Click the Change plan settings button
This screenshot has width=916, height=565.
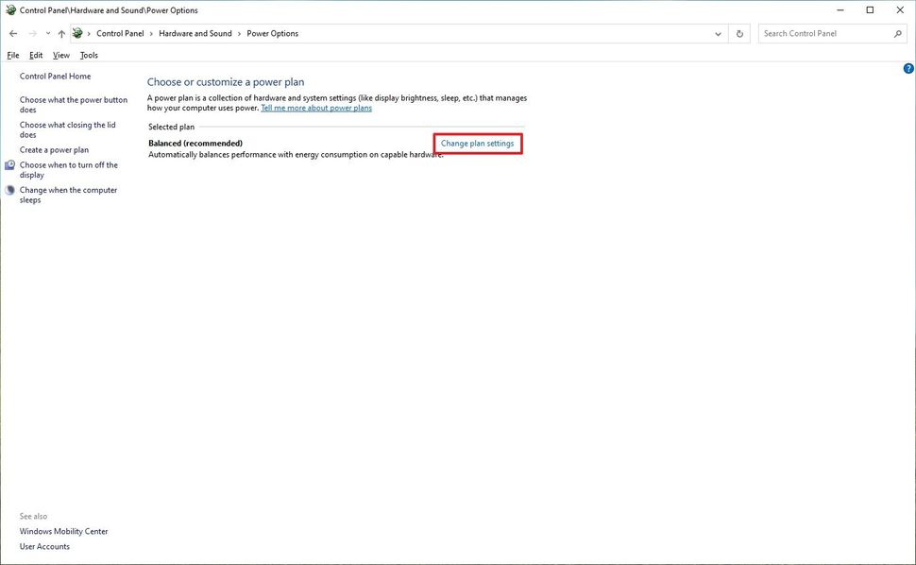click(477, 143)
